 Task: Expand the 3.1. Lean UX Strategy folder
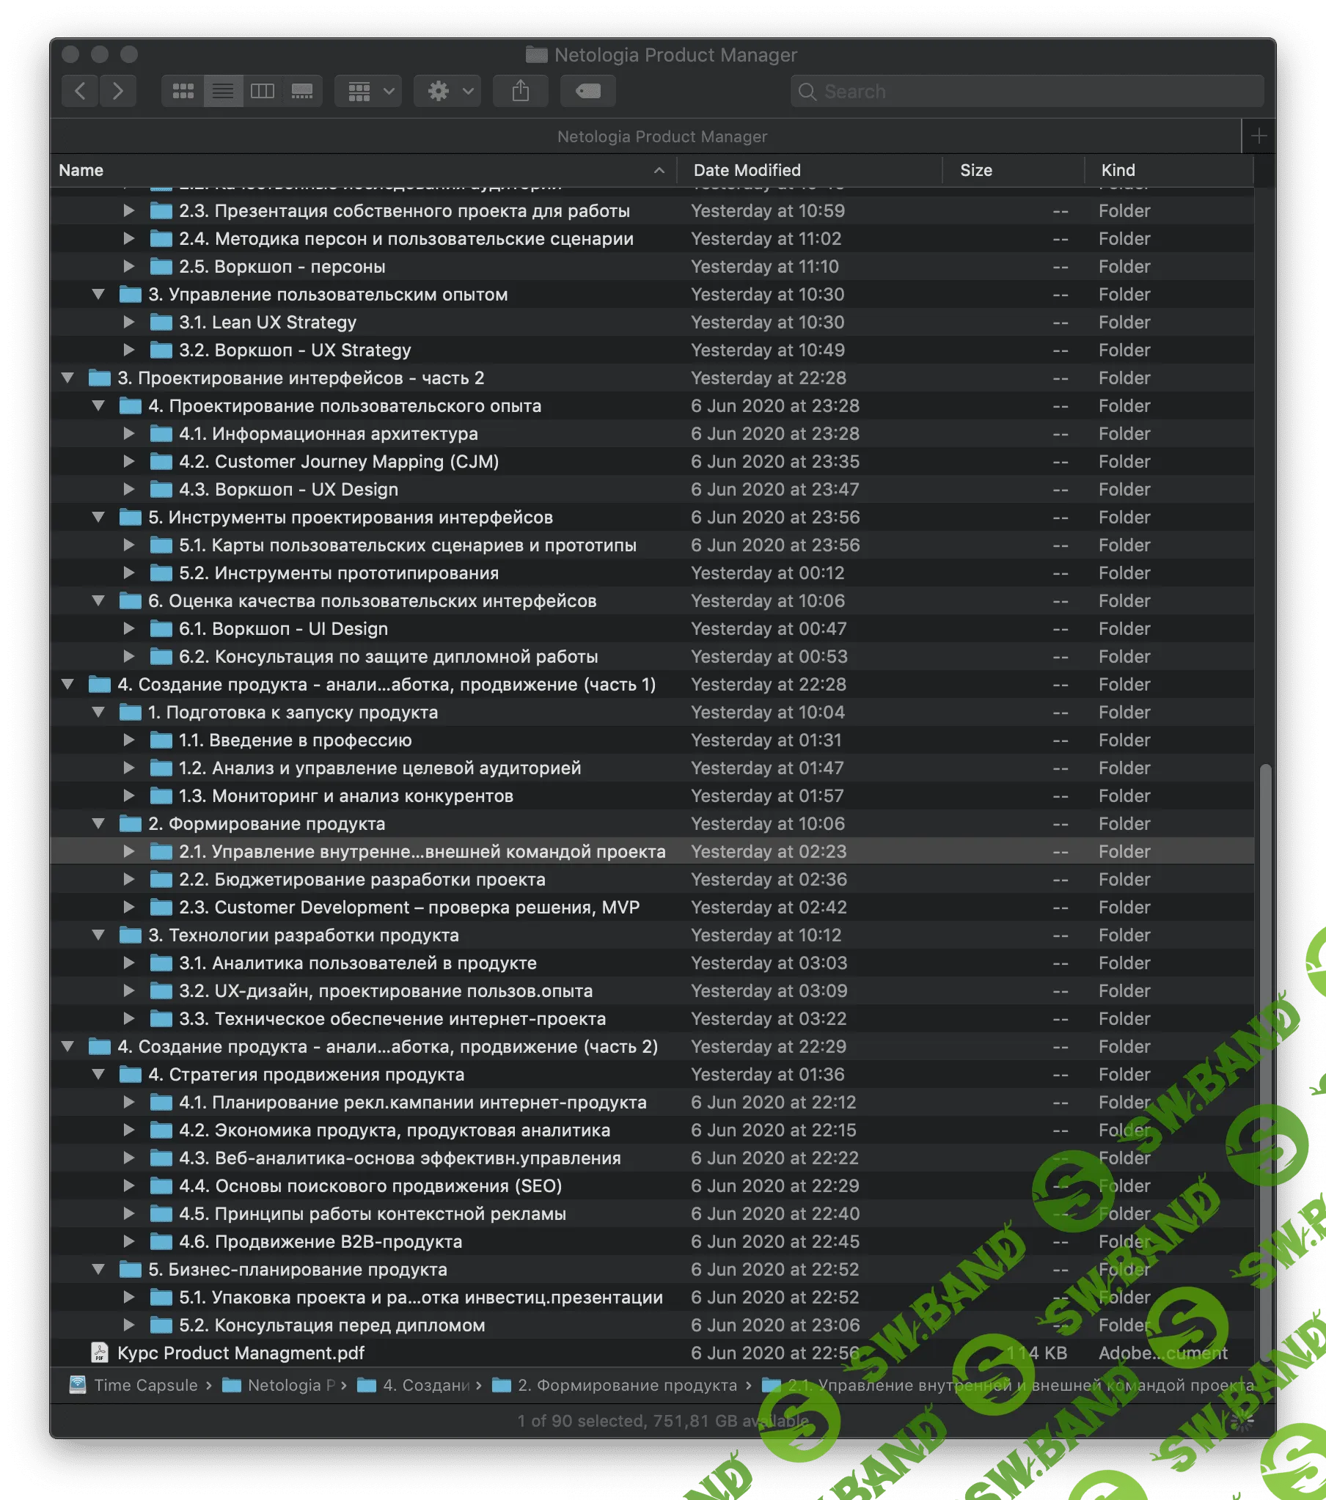click(128, 322)
